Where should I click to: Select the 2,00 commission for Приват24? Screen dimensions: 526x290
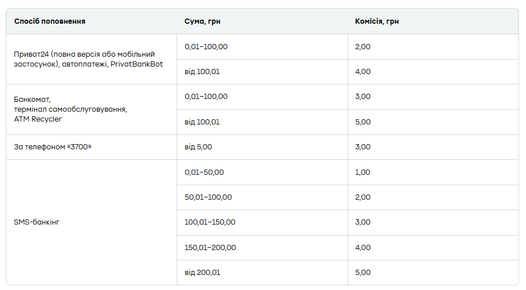pos(363,47)
